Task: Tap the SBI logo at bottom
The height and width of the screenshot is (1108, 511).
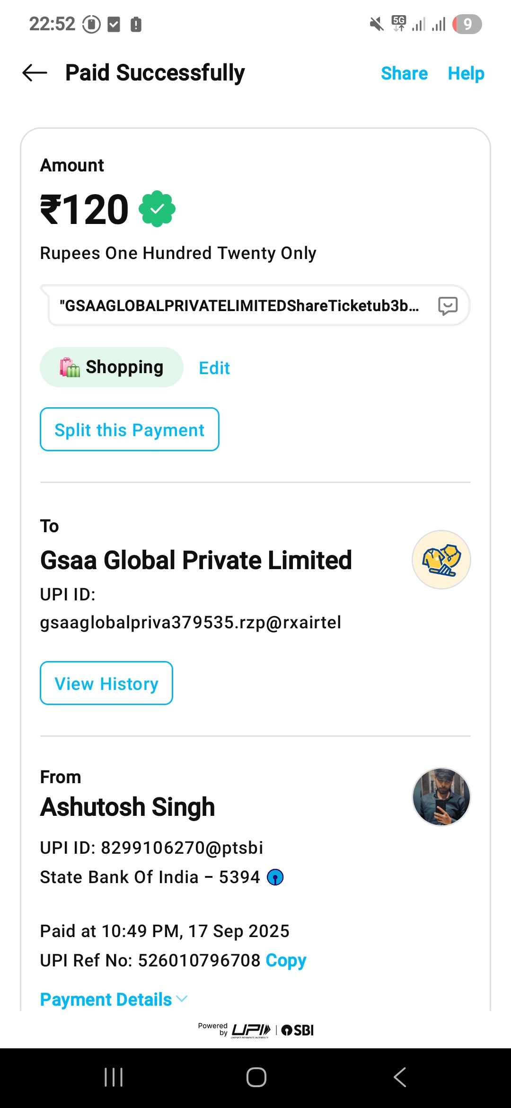Action: (298, 1030)
